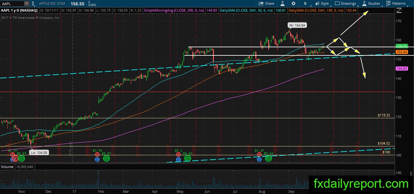Click the H: 156.98 high value
The height and width of the screenshot is (194, 414).
pos(87,11)
